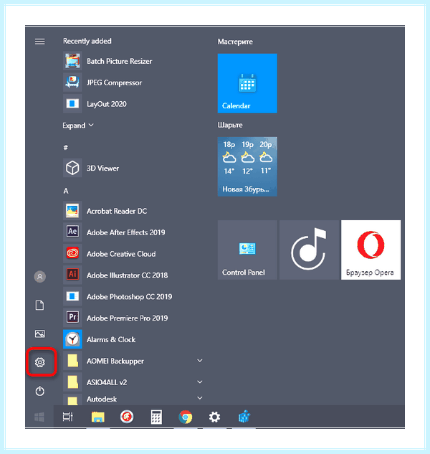Open Settings gear on the taskbar

click(214, 417)
